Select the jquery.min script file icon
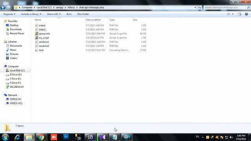Screen dimensions: 251x141 36,34
